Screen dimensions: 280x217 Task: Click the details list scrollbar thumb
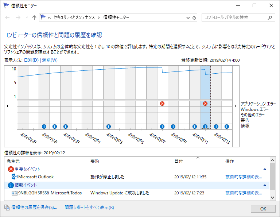(272, 177)
